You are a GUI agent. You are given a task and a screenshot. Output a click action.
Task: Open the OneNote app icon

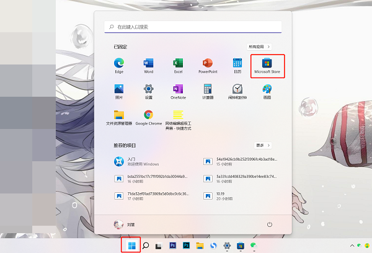pyautogui.click(x=178, y=91)
